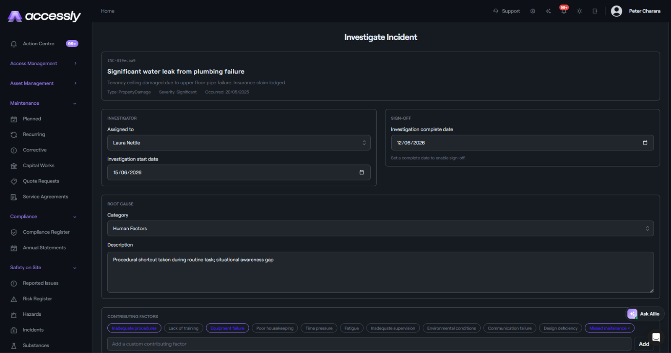This screenshot has width=671, height=353.
Task: Open the Assigned to Laura Nettle dropdown
Action: click(x=239, y=143)
